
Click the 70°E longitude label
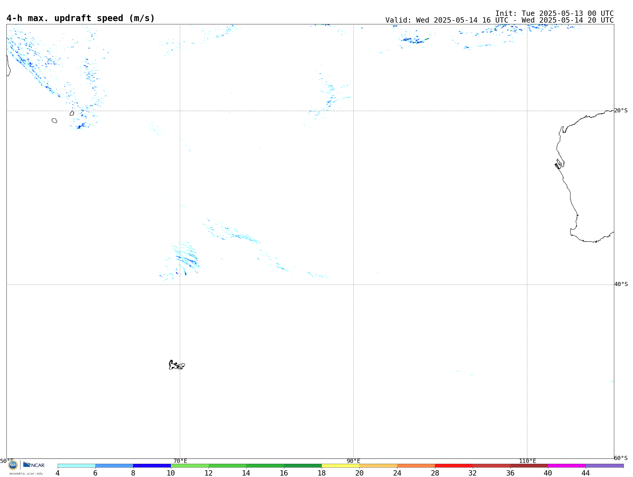[x=180, y=461]
